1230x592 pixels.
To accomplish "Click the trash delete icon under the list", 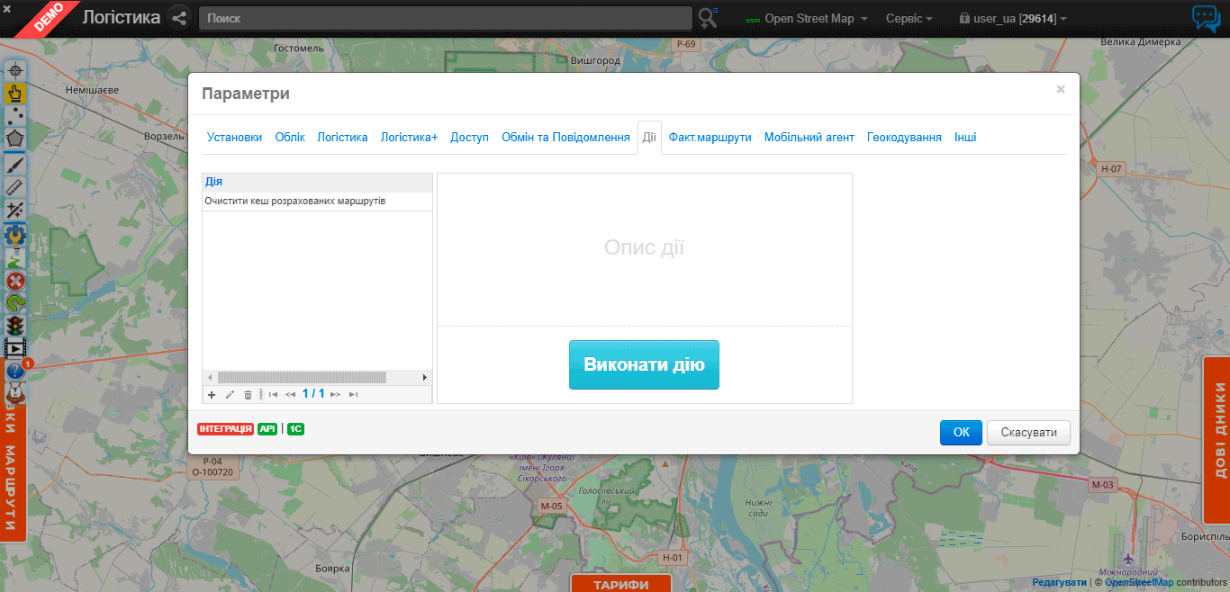I will coord(249,395).
